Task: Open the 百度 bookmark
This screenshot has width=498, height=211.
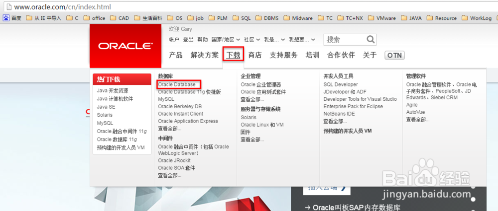Action: [12, 18]
